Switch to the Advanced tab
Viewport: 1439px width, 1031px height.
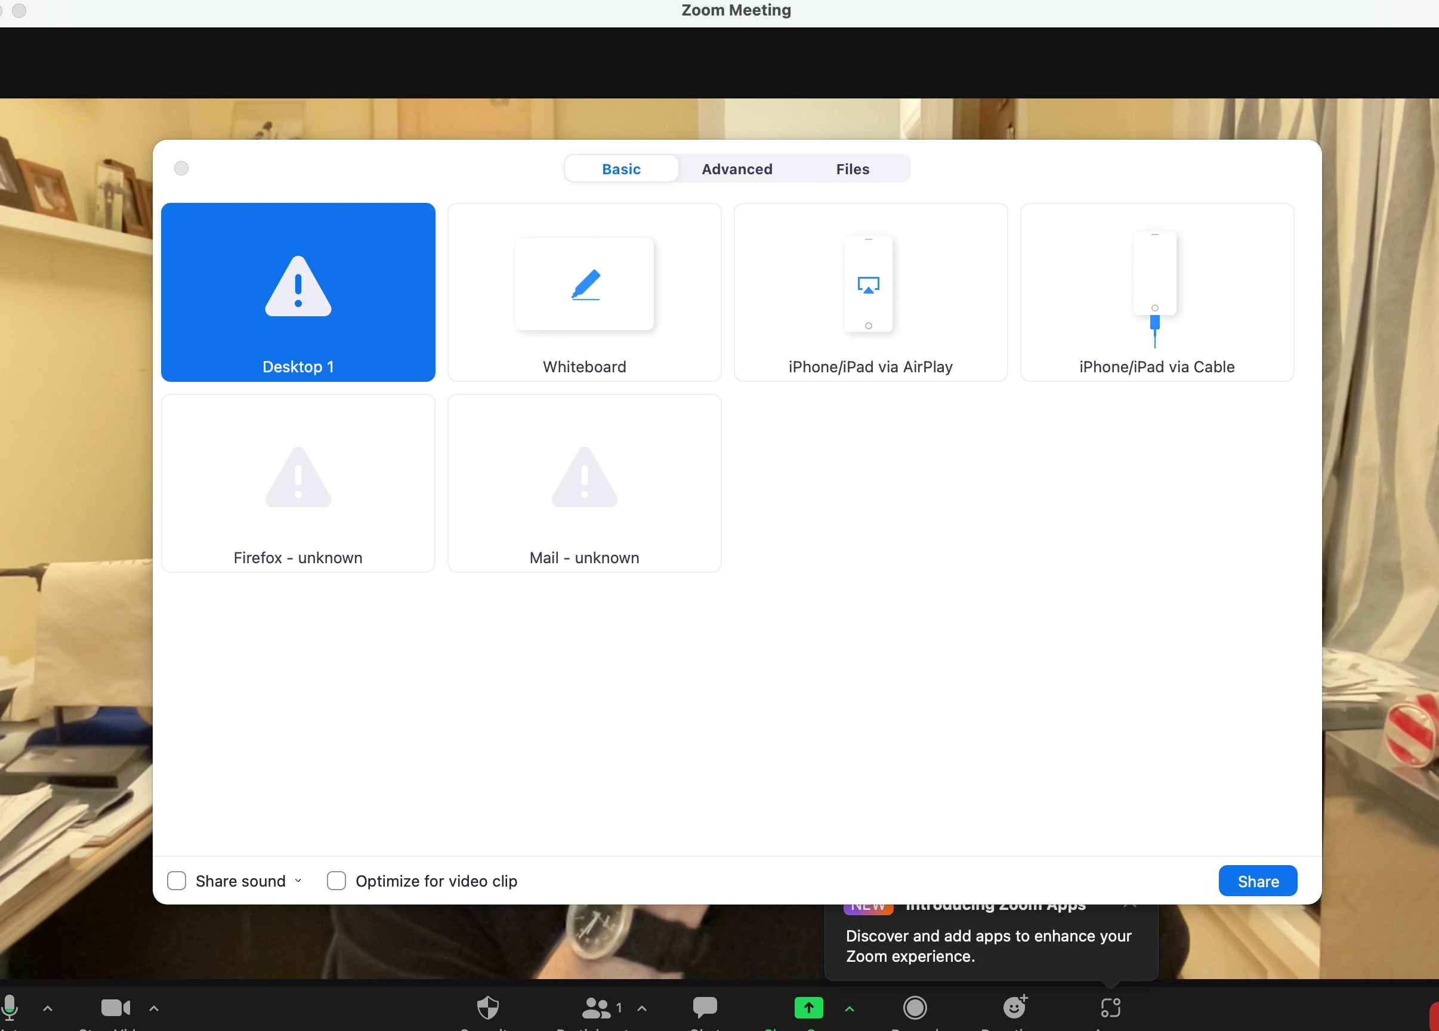tap(737, 169)
